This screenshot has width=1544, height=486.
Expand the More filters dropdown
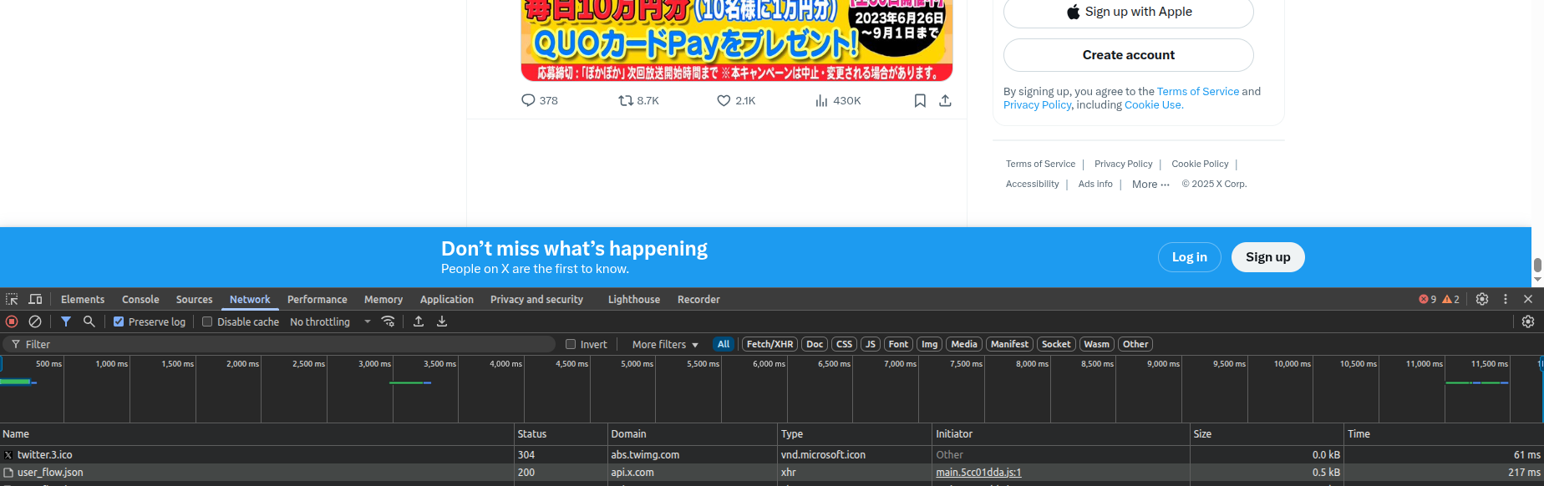point(665,344)
